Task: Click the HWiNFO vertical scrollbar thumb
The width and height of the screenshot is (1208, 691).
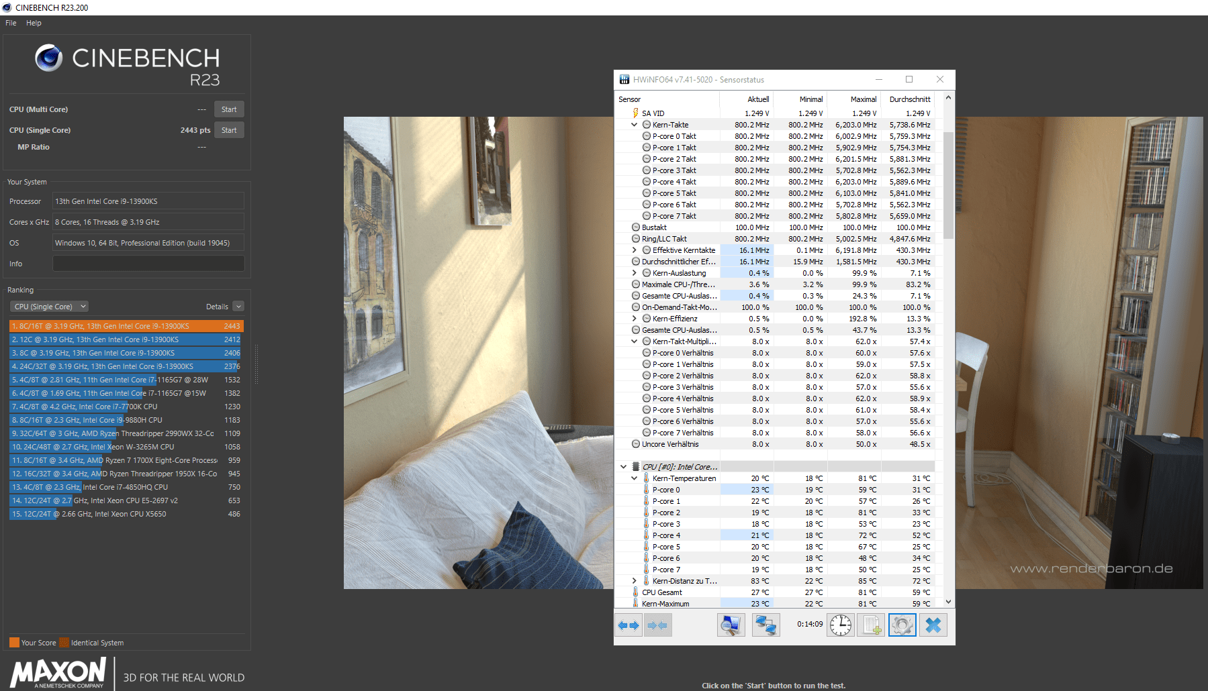Action: tap(948, 184)
